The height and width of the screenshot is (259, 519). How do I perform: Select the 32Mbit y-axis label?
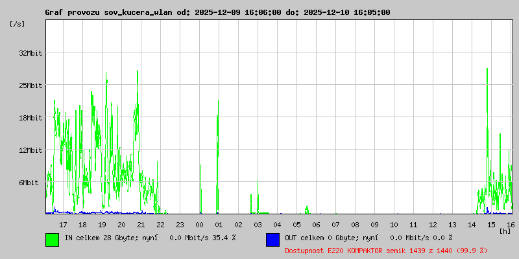[30, 53]
